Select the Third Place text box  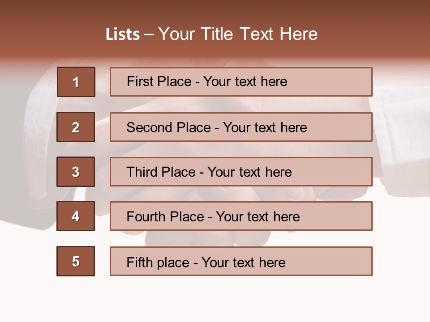tap(241, 172)
